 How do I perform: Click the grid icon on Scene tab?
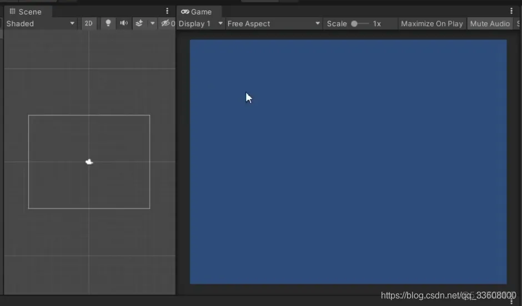[12, 12]
